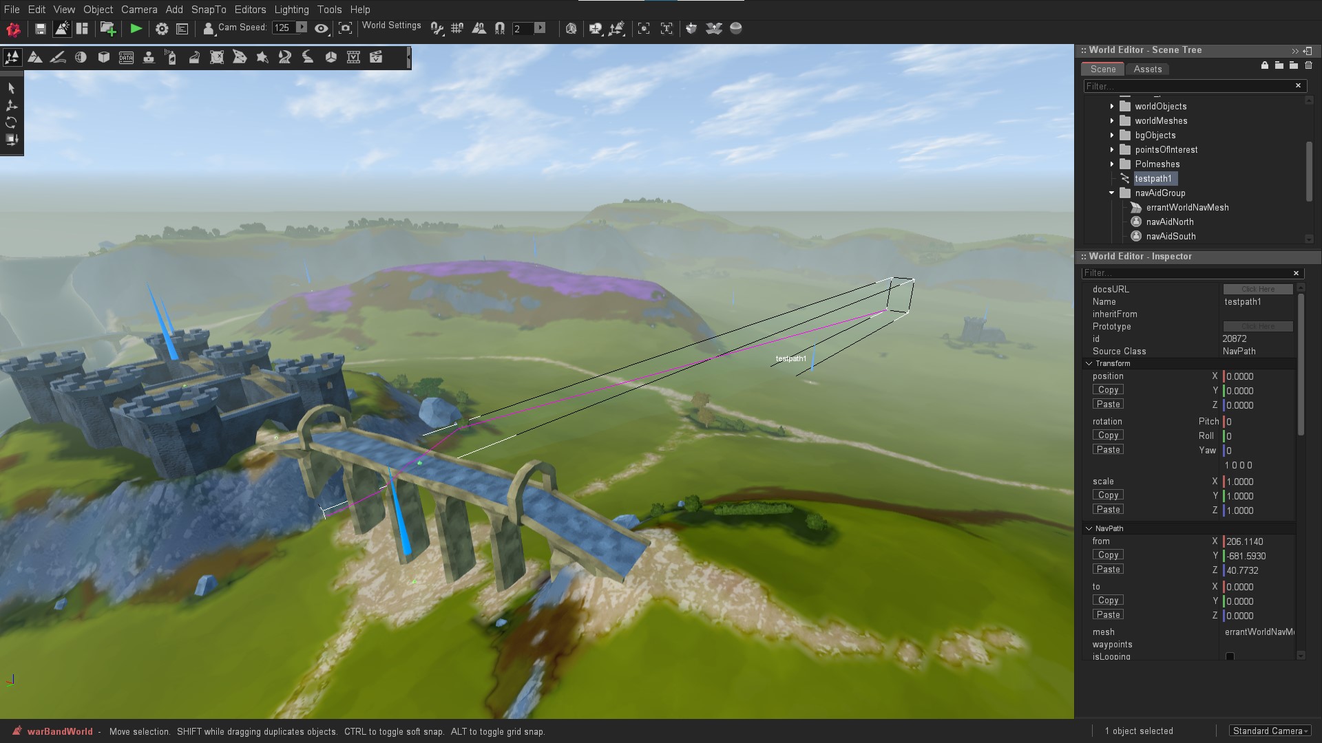The width and height of the screenshot is (1322, 743).
Task: Collapse the navAidGroup folder
Action: [x=1111, y=193]
